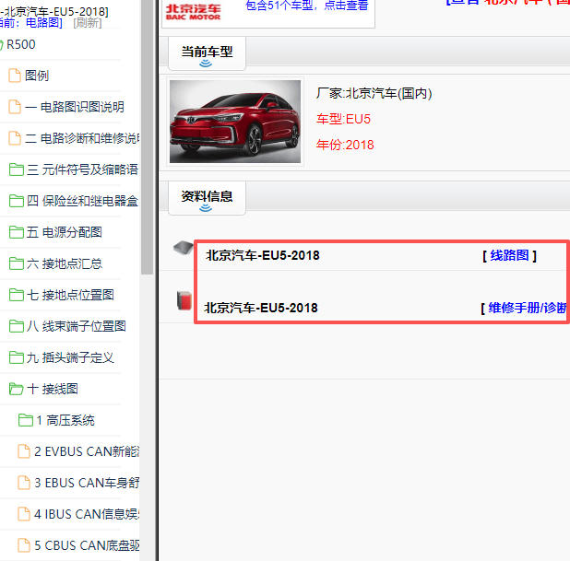570x561 pixels.
Task: Expand folder icon for 七 接地点位置图
Action: (17, 295)
